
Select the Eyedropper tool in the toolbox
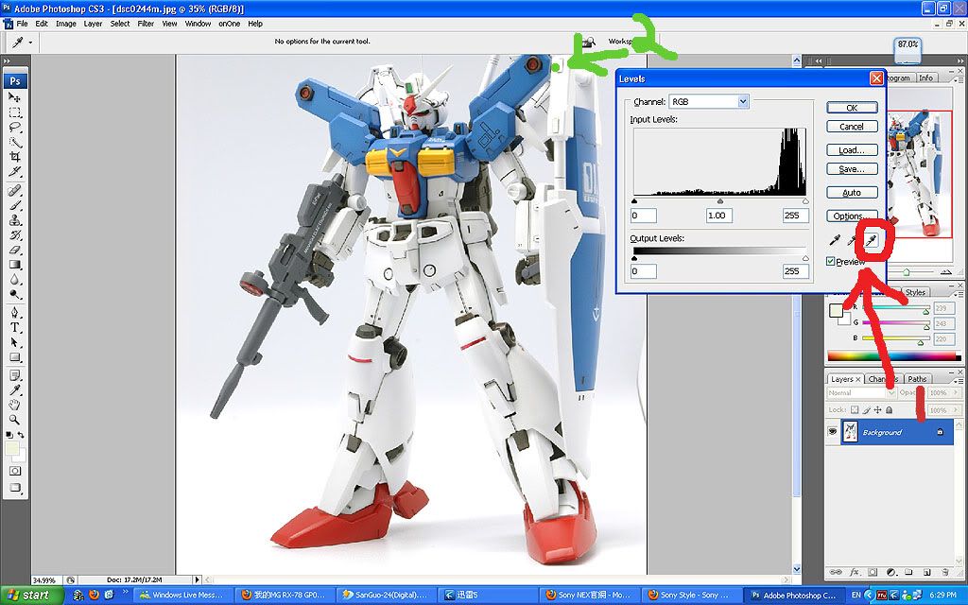tap(14, 390)
